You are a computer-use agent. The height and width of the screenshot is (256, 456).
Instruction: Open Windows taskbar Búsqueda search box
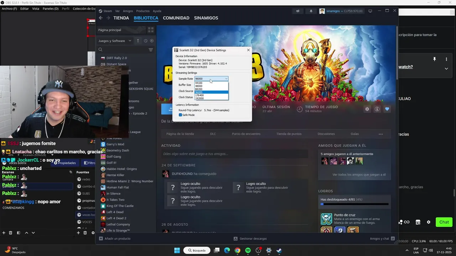pyautogui.click(x=197, y=250)
